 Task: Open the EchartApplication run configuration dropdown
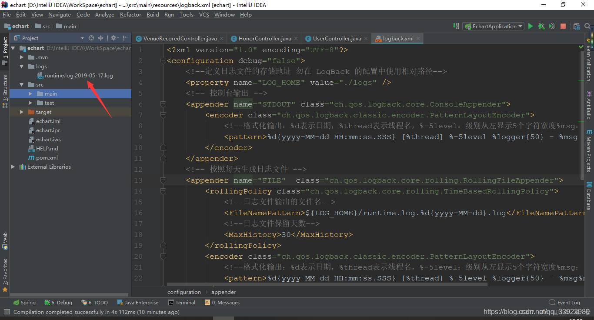(493, 27)
